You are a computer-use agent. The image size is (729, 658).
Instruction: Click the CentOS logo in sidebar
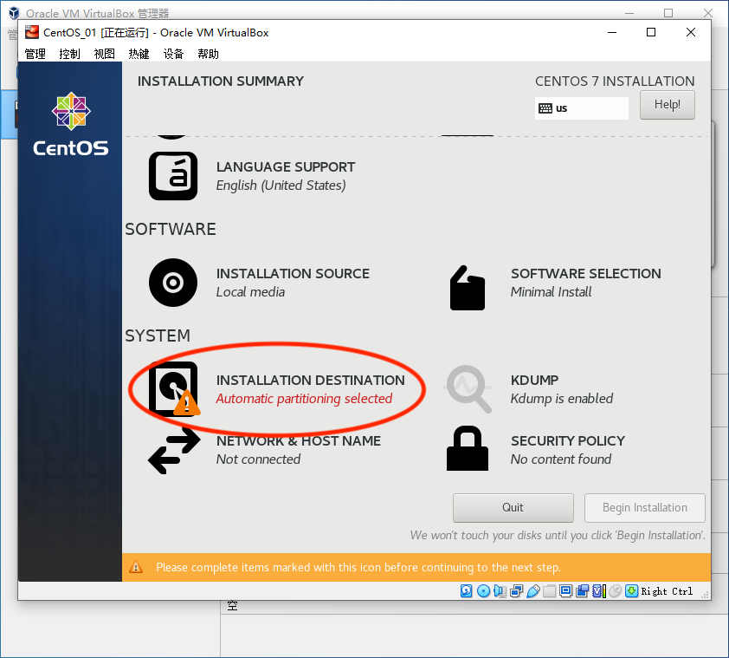(71, 124)
